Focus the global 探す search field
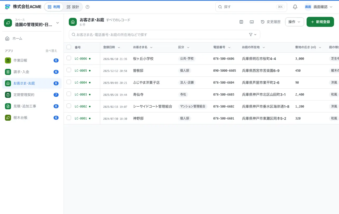Screen dimensions: 339x214 (x=251, y=7)
